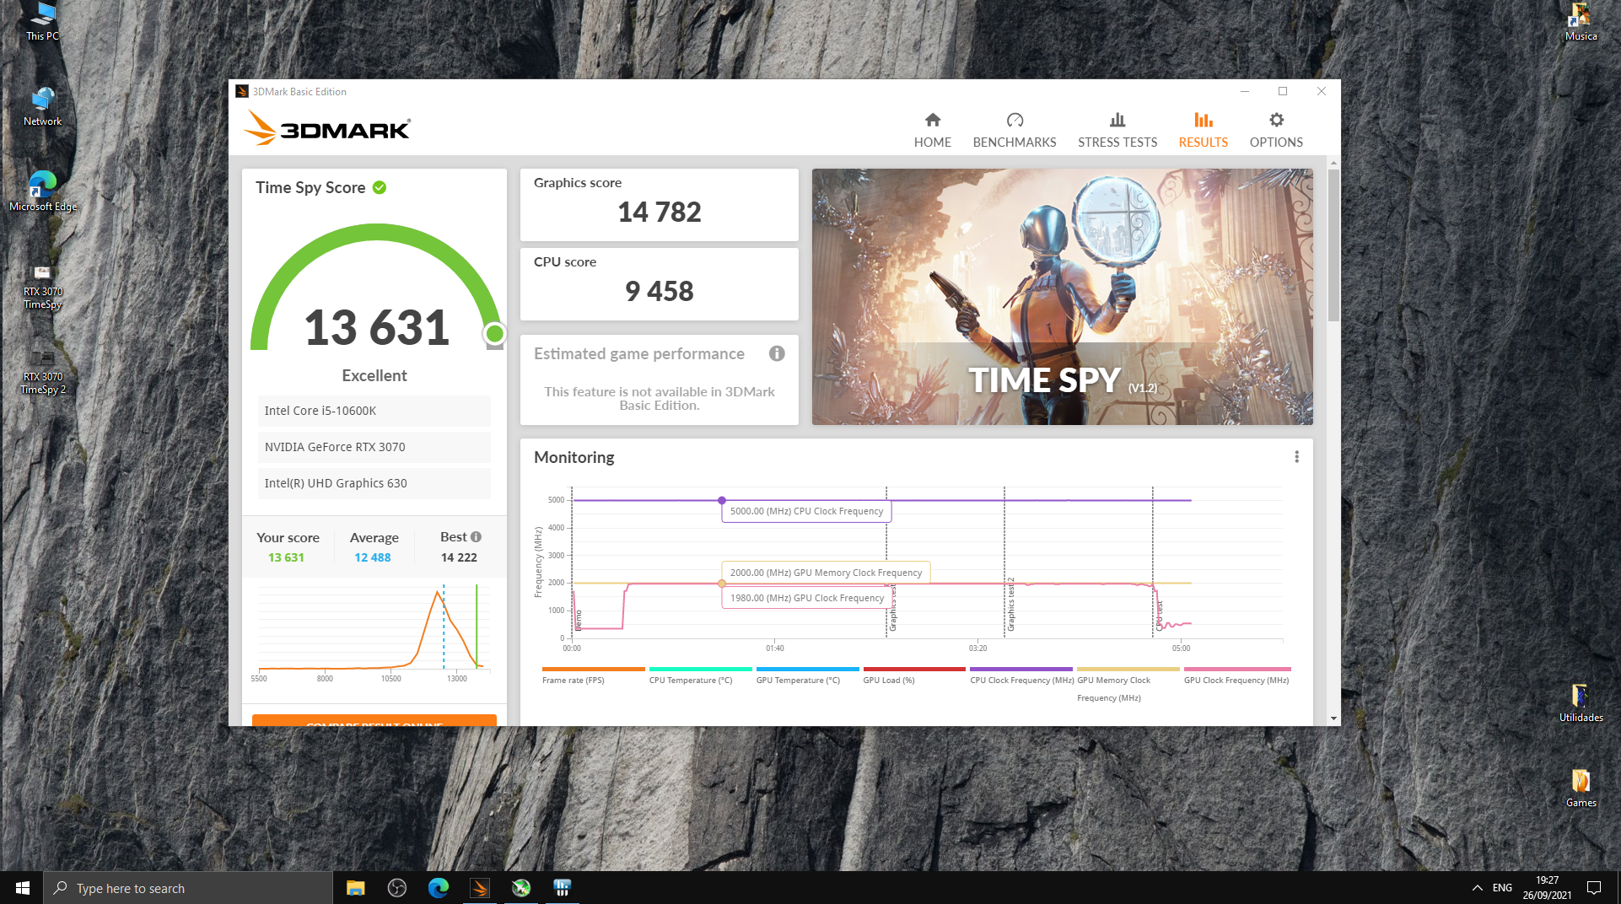Click the 3DMark logo in the header
This screenshot has width=1621, height=904.
click(x=327, y=128)
